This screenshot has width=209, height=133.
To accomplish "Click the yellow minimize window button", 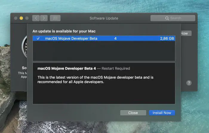I will (21, 18).
